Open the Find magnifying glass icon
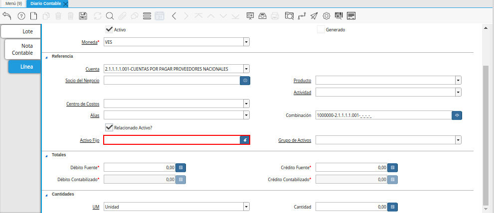Screen dimensions: 494x213 click(x=110, y=16)
